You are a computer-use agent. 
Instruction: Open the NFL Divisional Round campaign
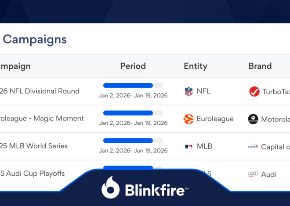[x=40, y=91]
